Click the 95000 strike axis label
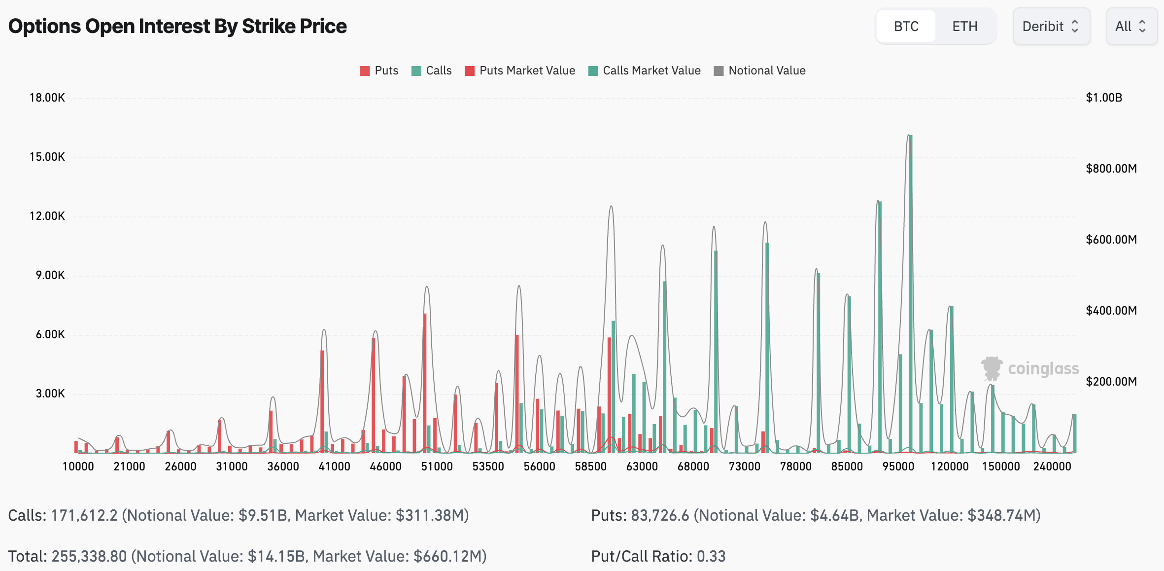The width and height of the screenshot is (1164, 571). 898,466
